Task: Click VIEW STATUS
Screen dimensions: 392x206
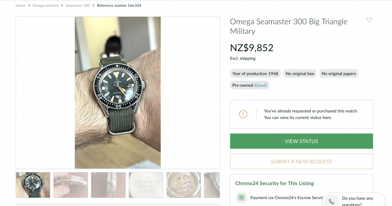Action: [x=301, y=141]
